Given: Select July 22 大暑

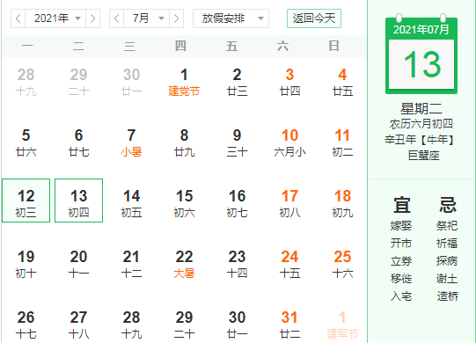Looking at the screenshot, I should coord(184,264).
